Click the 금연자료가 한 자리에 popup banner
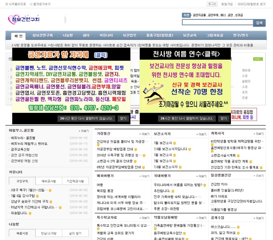The width and height of the screenshot is (273, 240). click(71, 80)
